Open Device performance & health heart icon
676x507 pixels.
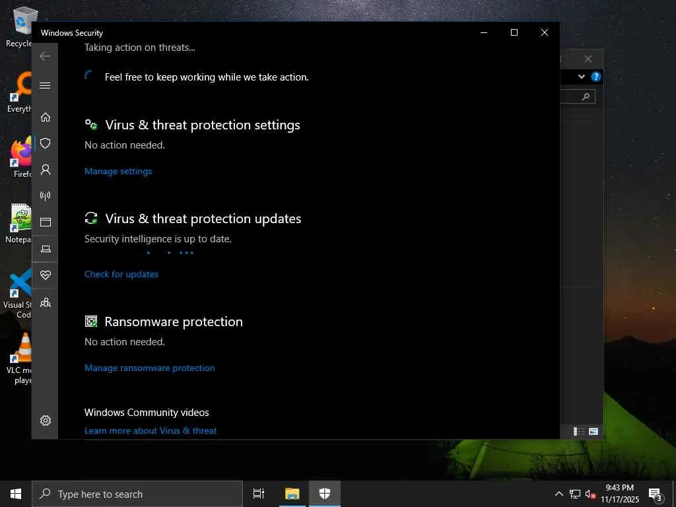pyautogui.click(x=46, y=275)
